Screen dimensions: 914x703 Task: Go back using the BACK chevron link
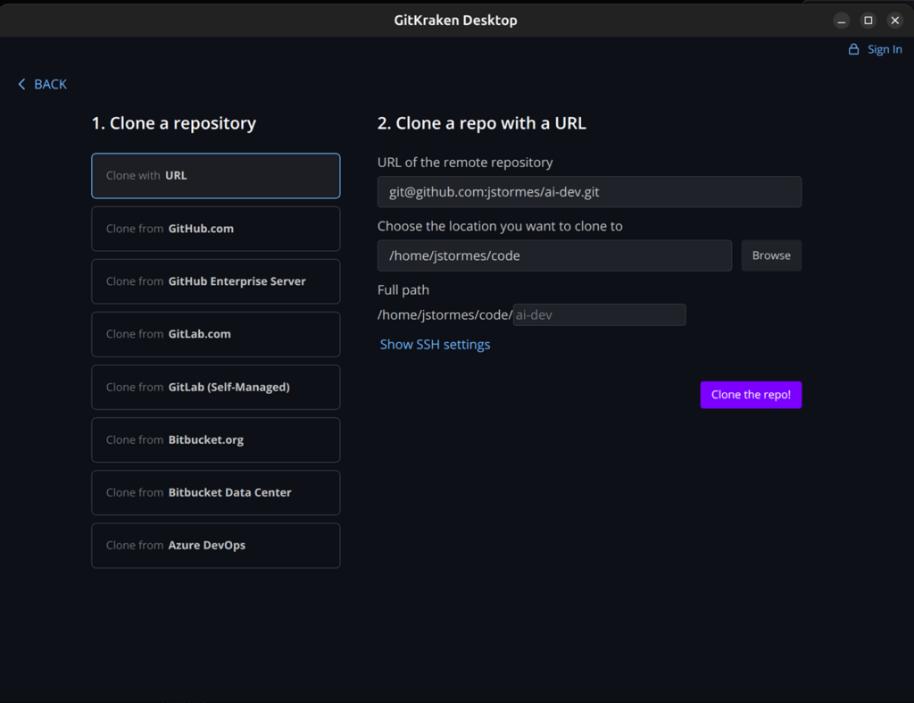tap(42, 84)
